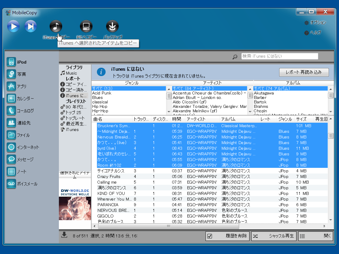Click the download tray icon in status bar
The height and width of the screenshot is (254, 339).
[64, 235]
